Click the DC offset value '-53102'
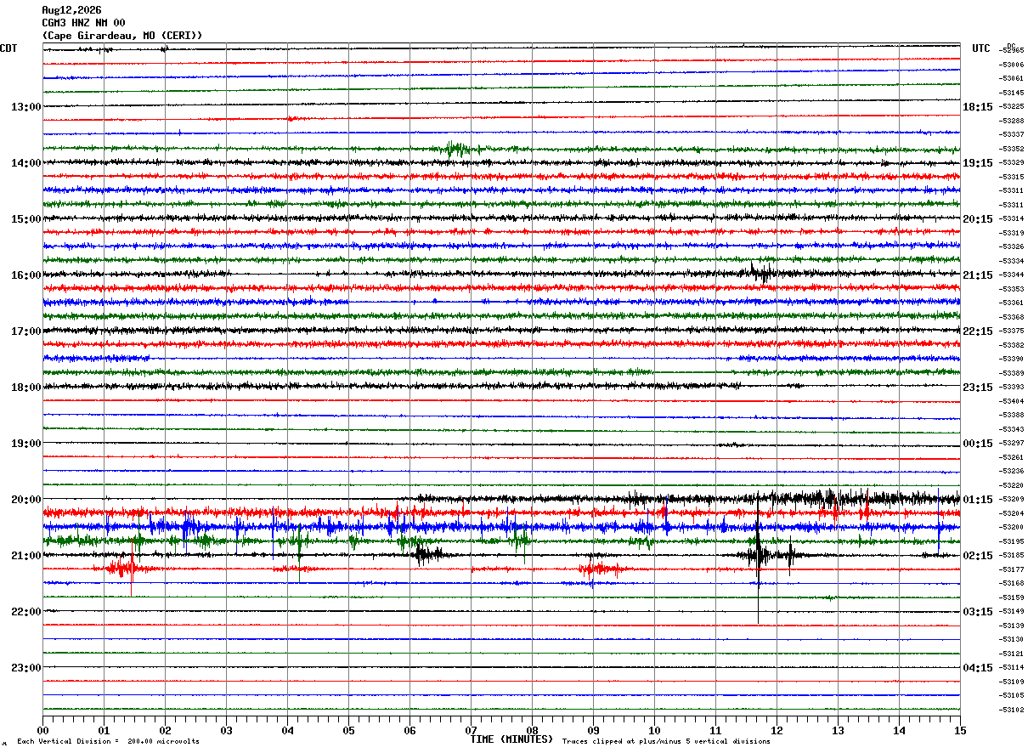Viewport: 1028px width, 753px height. 1011,710
